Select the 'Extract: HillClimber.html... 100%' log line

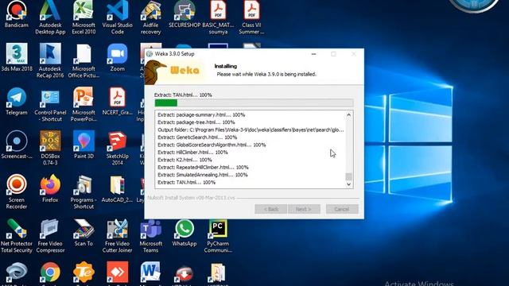pyautogui.click(x=192, y=152)
